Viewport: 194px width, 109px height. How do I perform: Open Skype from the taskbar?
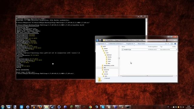pyautogui.click(x=103, y=107)
